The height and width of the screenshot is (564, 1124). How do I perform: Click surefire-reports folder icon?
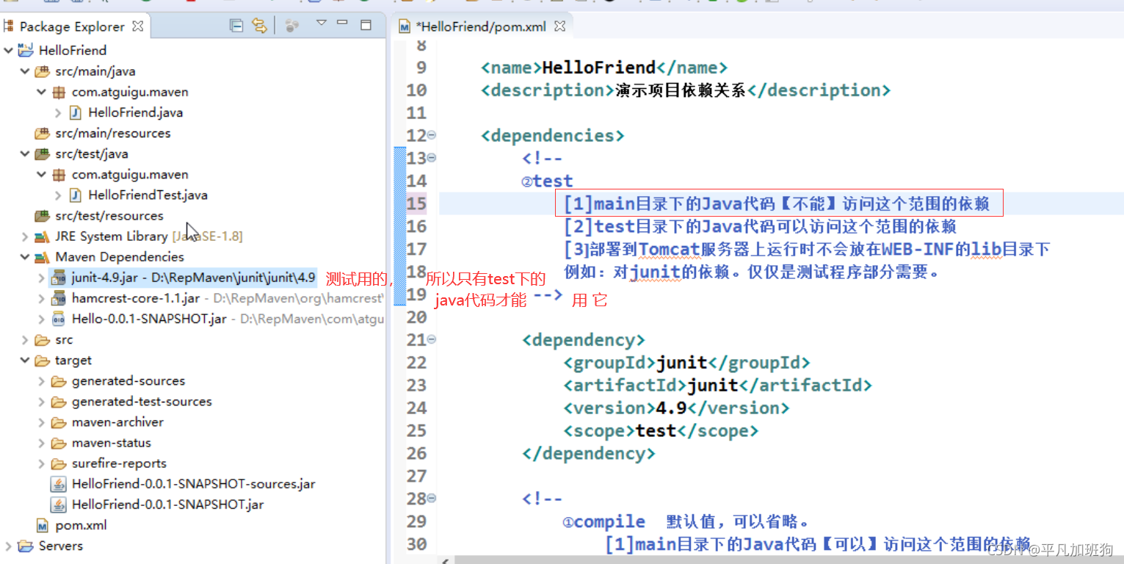(x=59, y=463)
